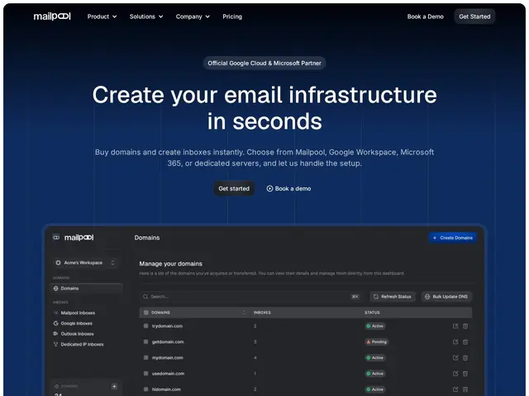The height and width of the screenshot is (396, 529).
Task: Open the Company dropdown
Action: pos(193,16)
